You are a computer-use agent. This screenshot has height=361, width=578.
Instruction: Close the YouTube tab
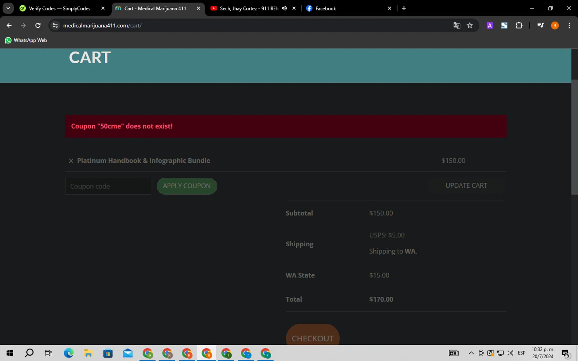(x=294, y=8)
